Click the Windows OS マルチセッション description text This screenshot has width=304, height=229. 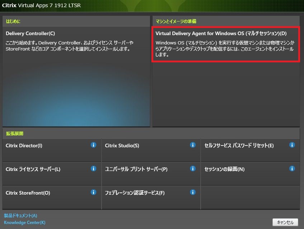click(x=225, y=49)
